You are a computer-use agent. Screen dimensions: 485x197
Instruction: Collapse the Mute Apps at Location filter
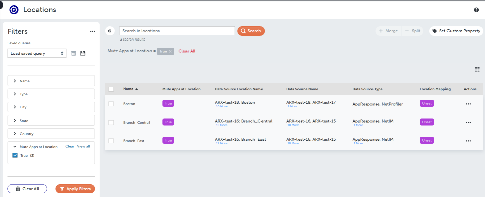pyautogui.click(x=15, y=147)
